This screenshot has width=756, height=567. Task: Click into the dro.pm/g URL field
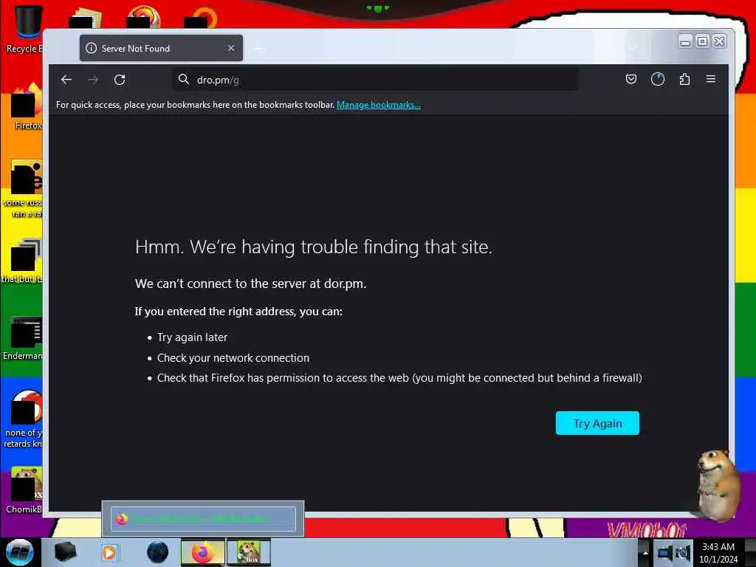click(x=376, y=80)
